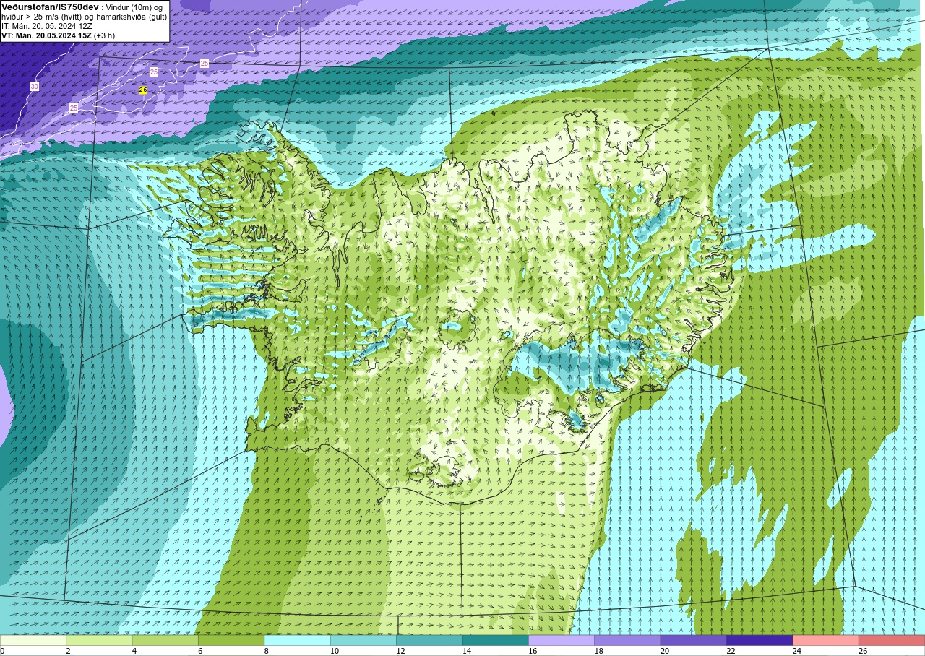The image size is (925, 656).
Task: Choose the olive green 6–8 m/s legend swatch
Action: coord(231,641)
